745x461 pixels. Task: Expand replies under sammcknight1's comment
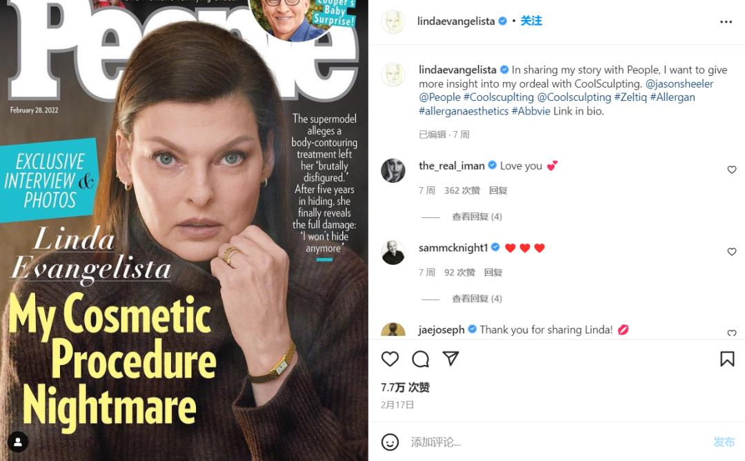pos(477,299)
